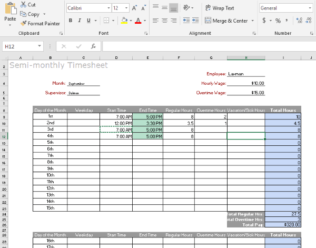The width and height of the screenshot is (316, 248).
Task: Click the Increase Font Size icon
Action: coord(135,8)
